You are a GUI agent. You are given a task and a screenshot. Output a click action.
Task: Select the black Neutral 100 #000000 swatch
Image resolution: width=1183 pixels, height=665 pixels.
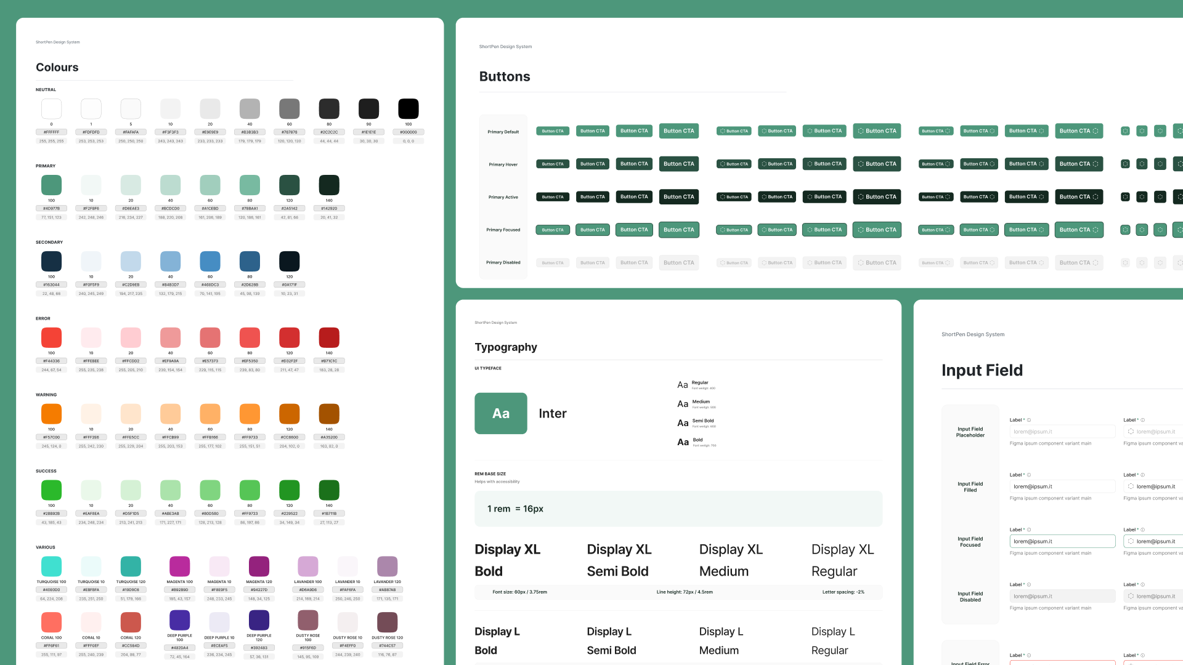[408, 109]
